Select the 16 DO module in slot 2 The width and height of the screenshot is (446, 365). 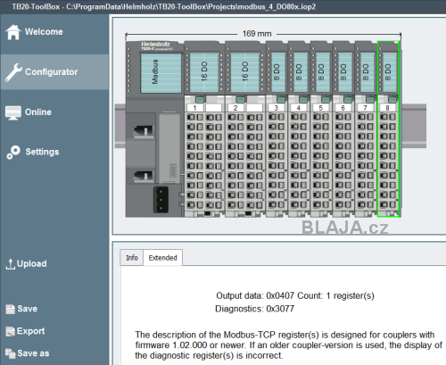tap(245, 129)
